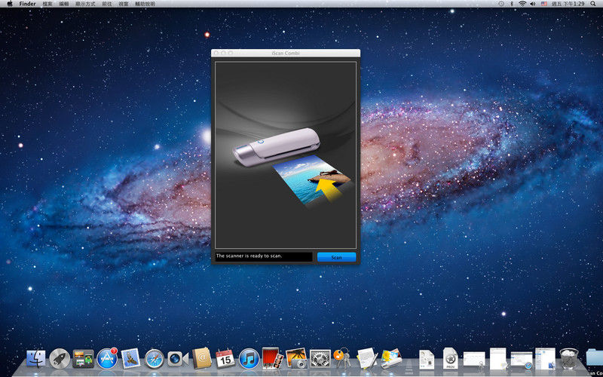The width and height of the screenshot is (603, 377).
Task: Open the volume control in menu bar
Action: point(533,4)
